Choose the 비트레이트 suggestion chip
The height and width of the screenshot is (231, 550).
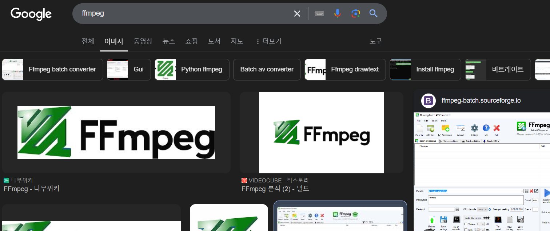click(x=498, y=69)
